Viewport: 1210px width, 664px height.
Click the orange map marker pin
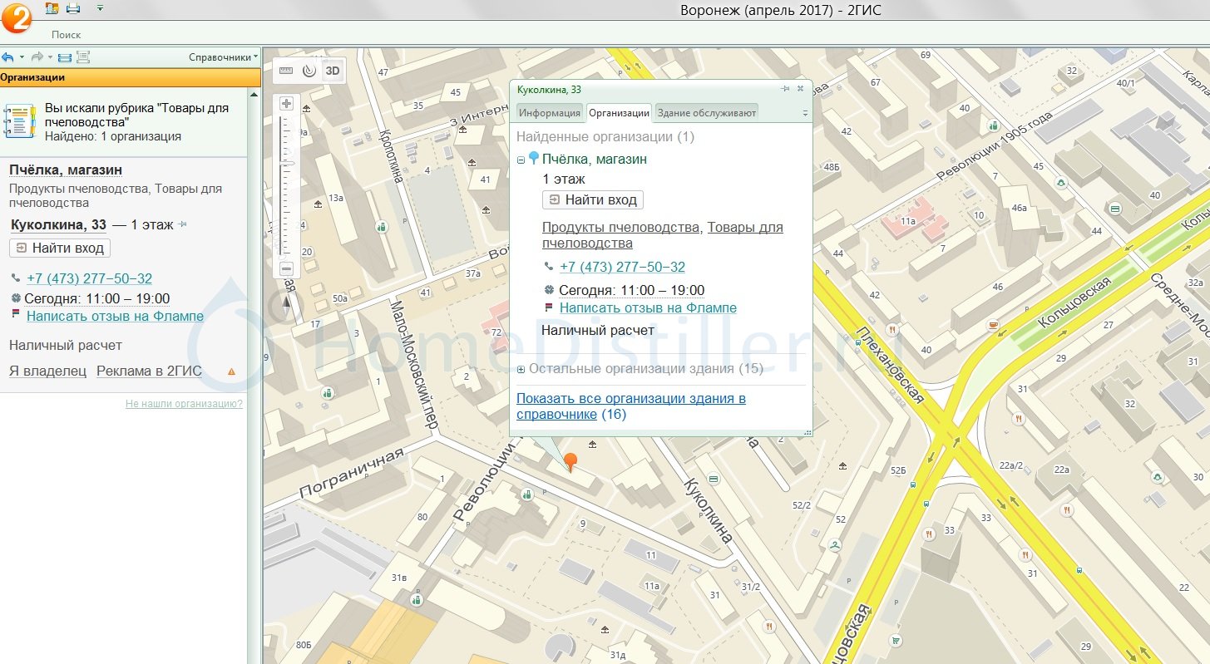570,463
